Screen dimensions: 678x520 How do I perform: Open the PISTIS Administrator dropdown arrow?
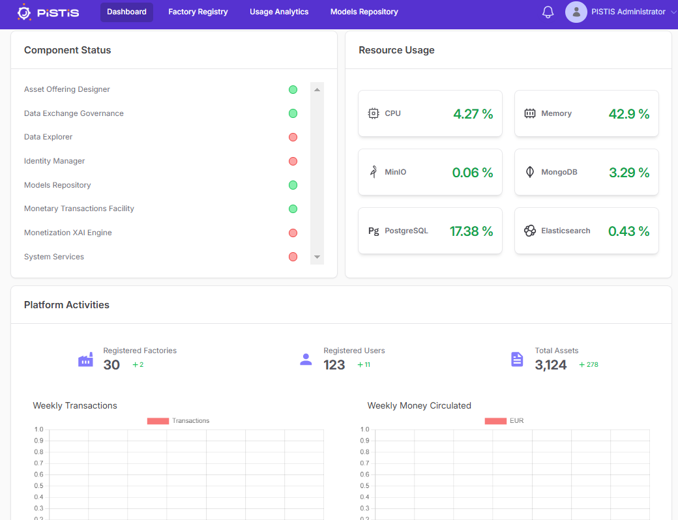point(673,12)
